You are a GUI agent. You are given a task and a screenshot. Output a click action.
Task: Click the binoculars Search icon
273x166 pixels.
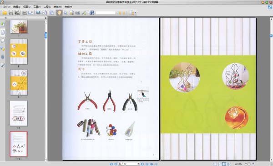(x=92, y=13)
